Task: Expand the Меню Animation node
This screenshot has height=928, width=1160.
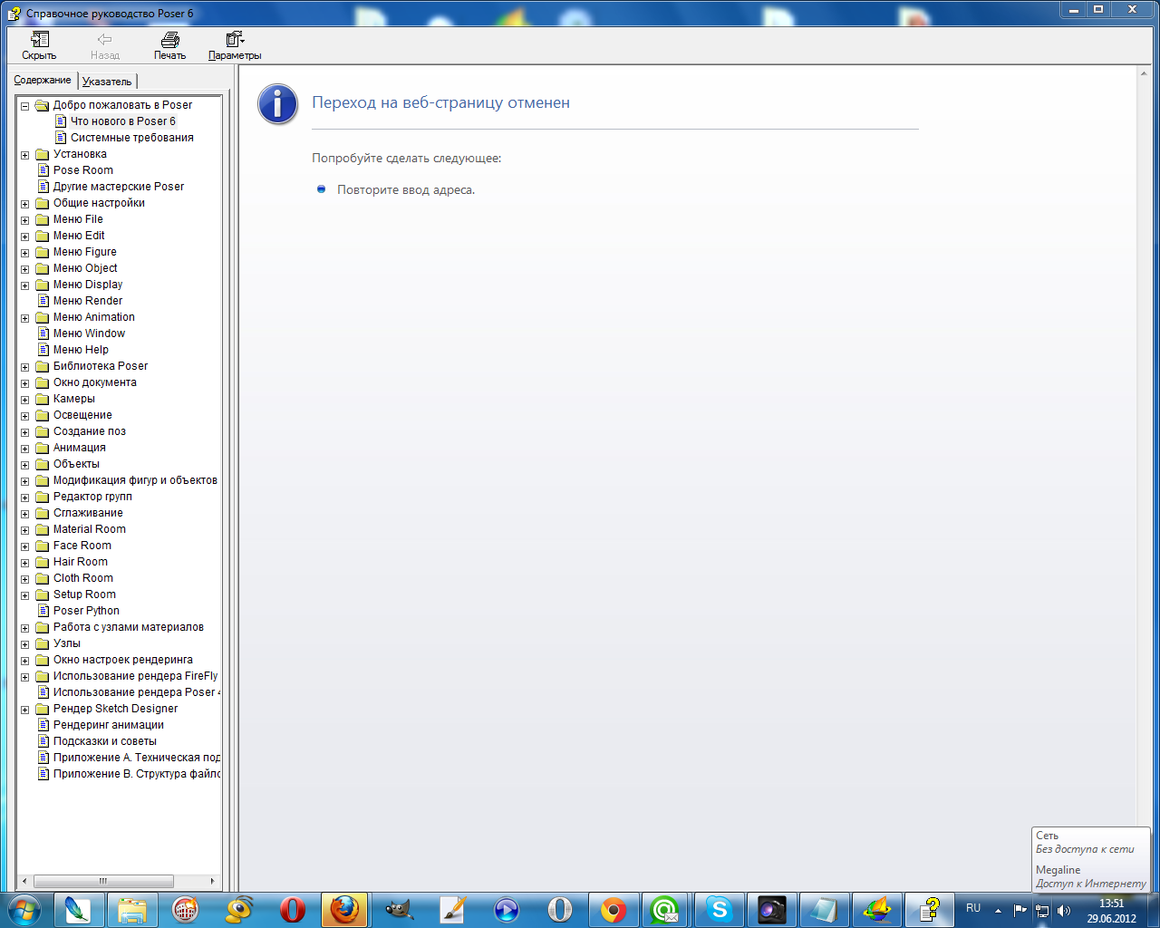Action: pos(25,318)
